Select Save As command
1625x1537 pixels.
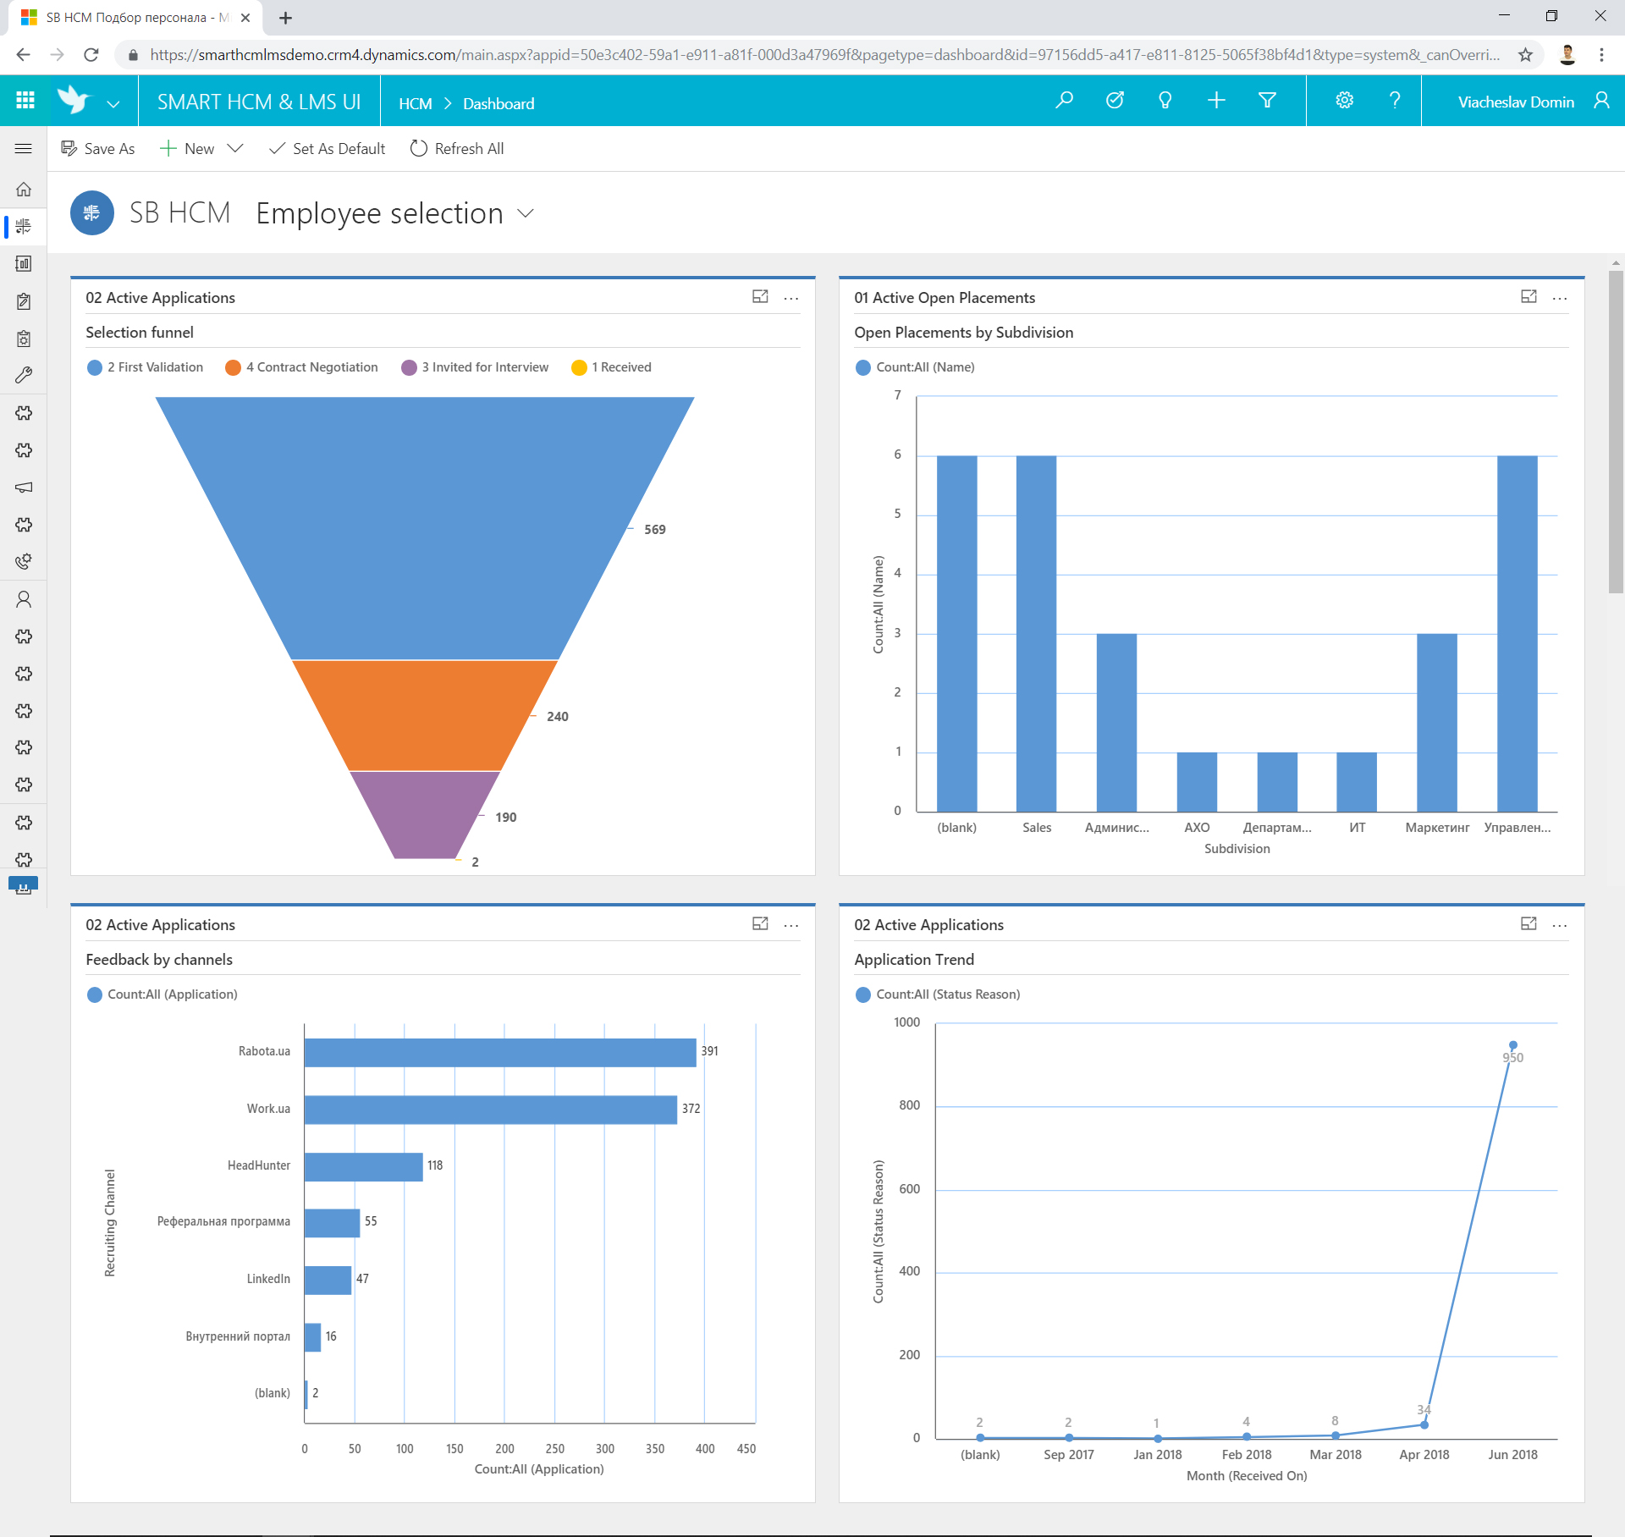pyautogui.click(x=98, y=149)
